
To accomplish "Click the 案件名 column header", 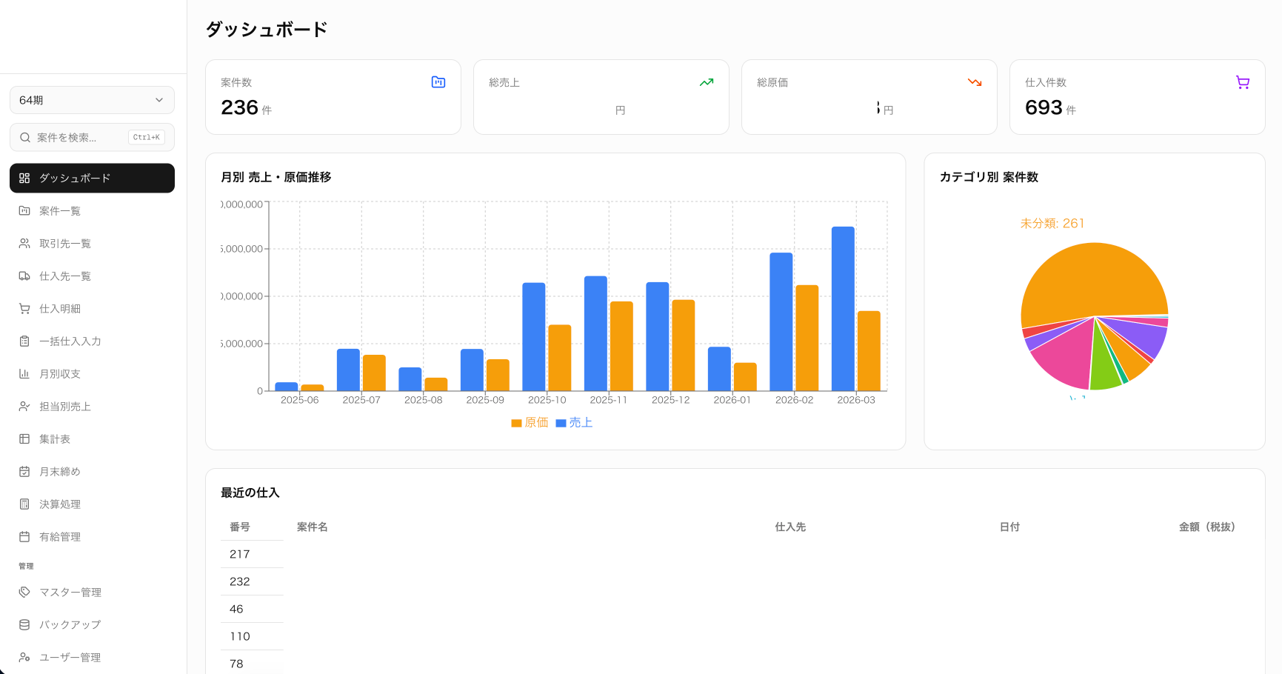I will pos(313,527).
